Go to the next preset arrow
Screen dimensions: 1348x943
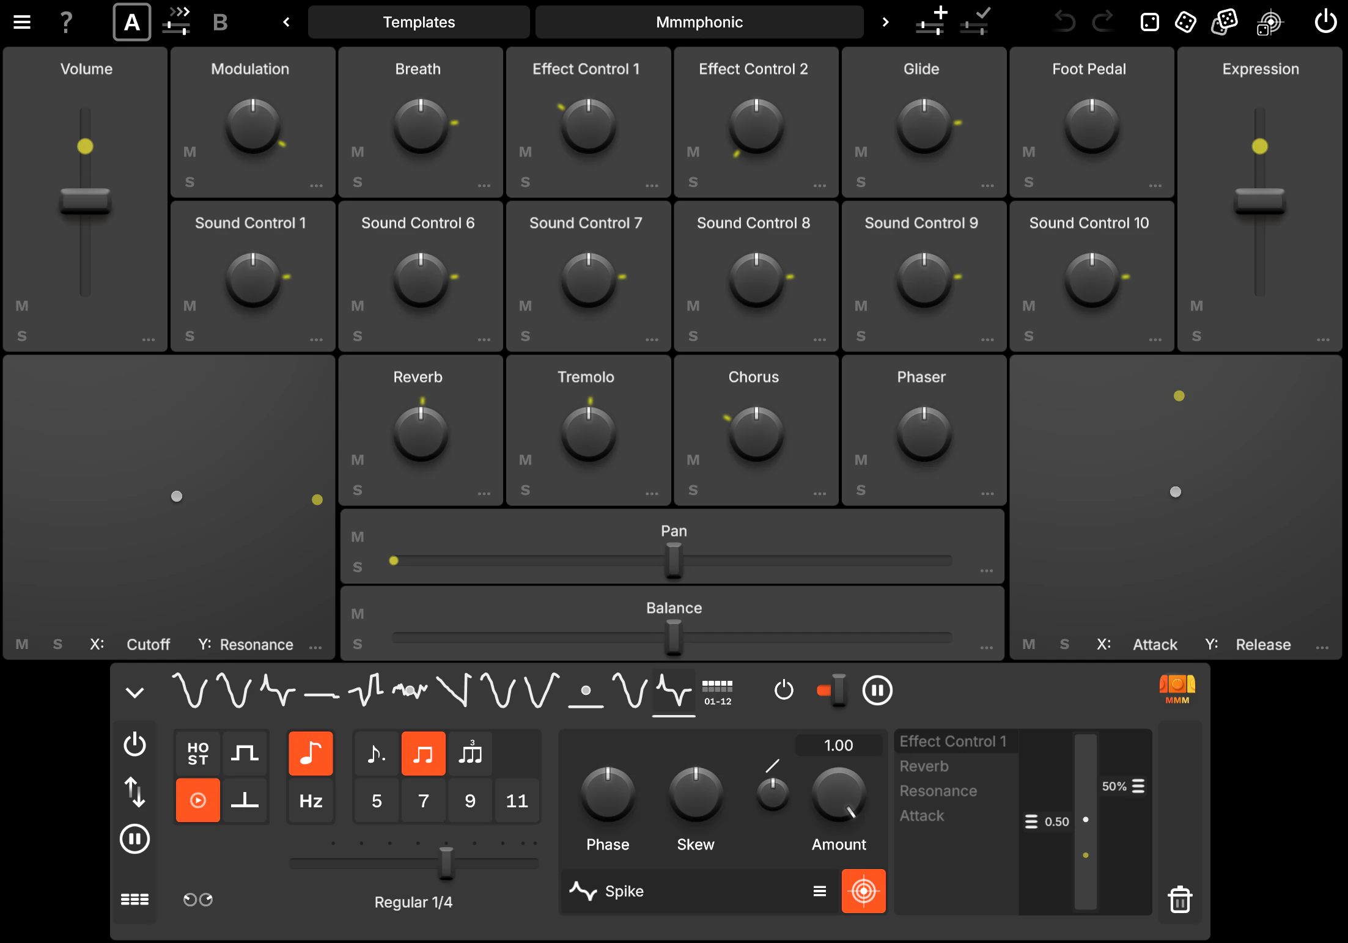point(885,23)
